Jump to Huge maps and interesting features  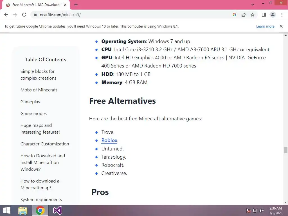40,129
